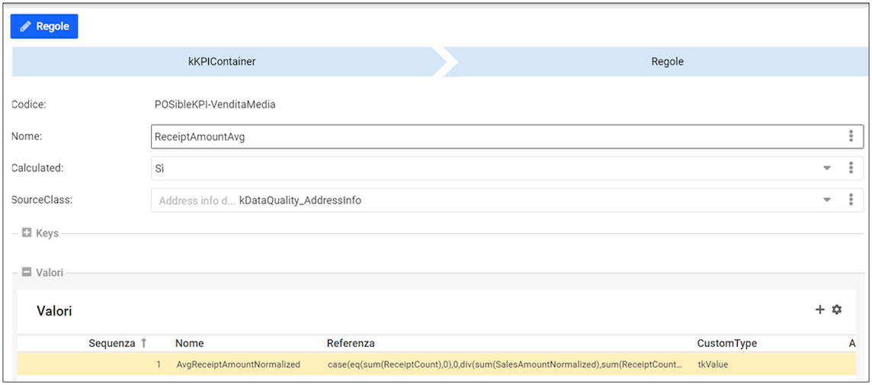872x385 pixels.
Task: Open the Calculated dropdown arrow
Action: [x=827, y=168]
